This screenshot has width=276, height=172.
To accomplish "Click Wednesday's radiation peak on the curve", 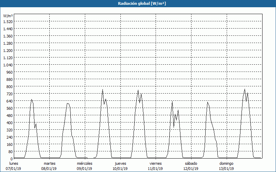I will coord(102,89).
